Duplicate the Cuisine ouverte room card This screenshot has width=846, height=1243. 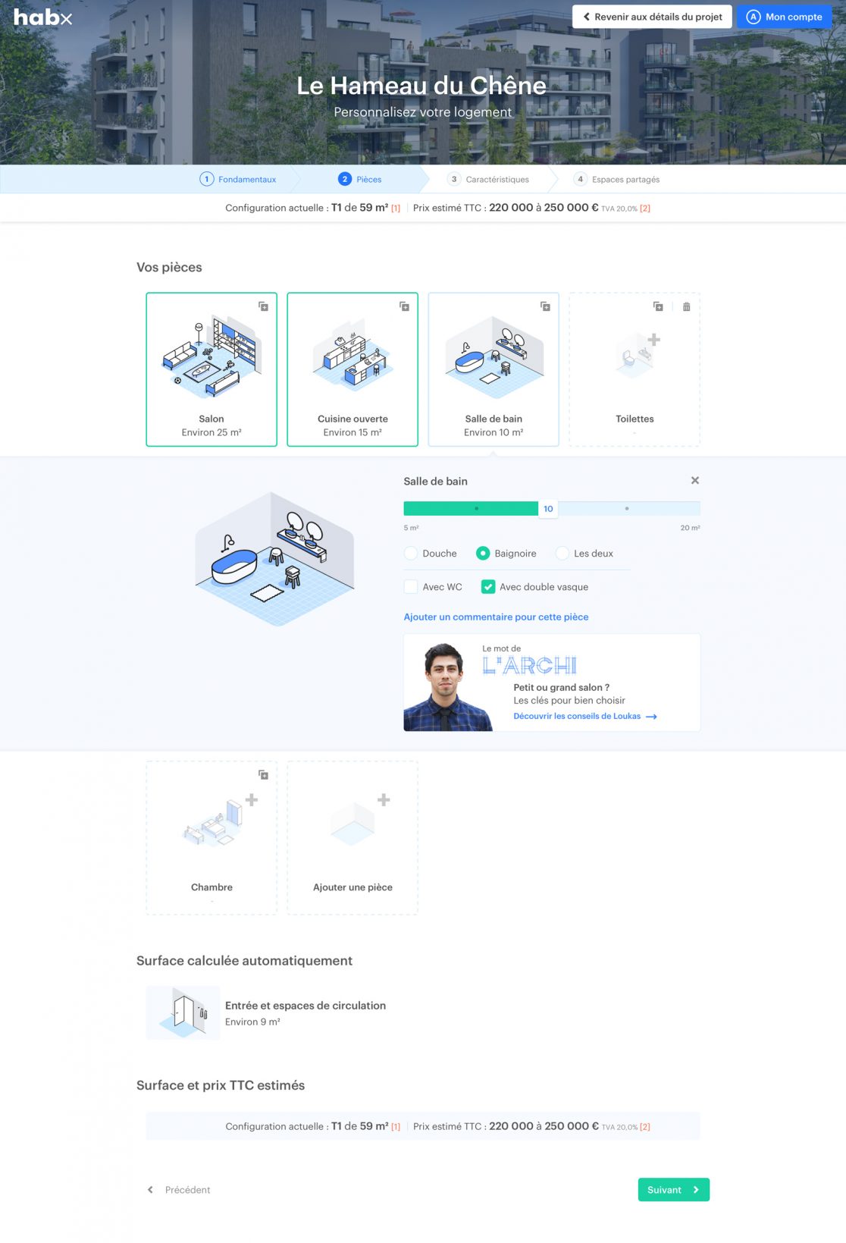click(x=404, y=306)
